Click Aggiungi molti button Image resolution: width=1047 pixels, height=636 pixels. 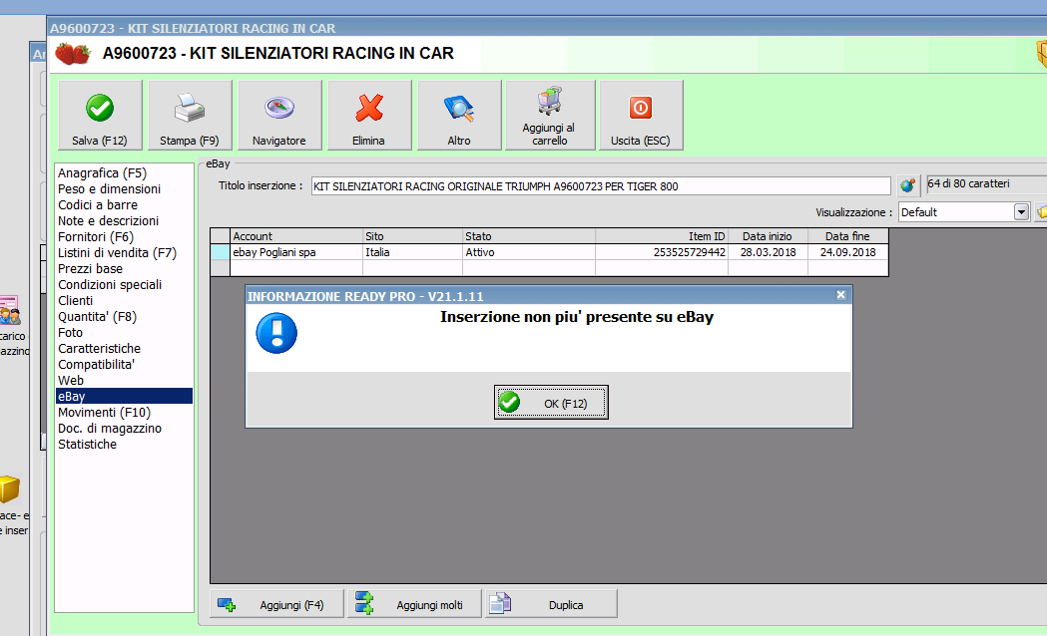[414, 604]
